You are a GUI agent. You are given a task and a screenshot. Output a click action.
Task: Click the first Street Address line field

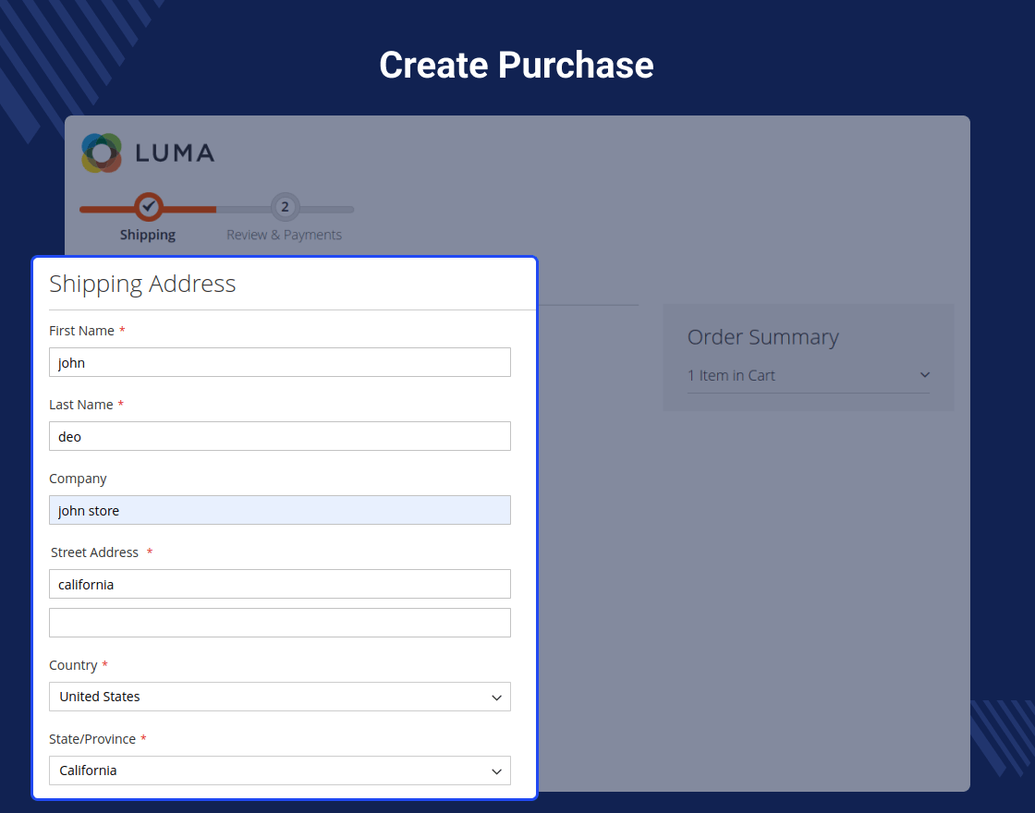(x=280, y=584)
